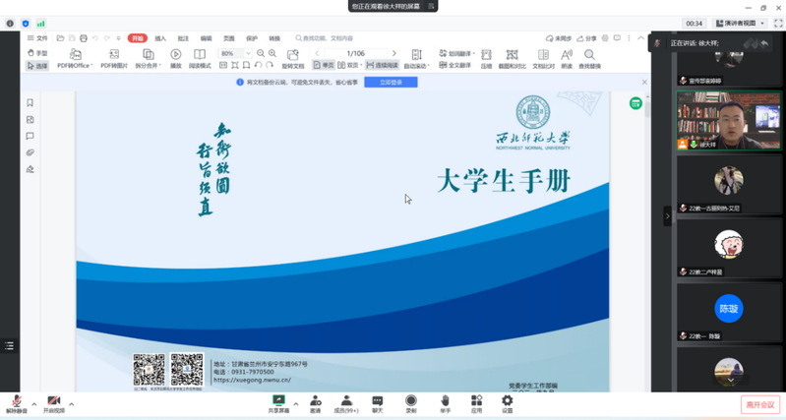Collapse the WPS ribbon chevron
Image resolution: width=786 pixels, height=420 pixels.
click(640, 38)
